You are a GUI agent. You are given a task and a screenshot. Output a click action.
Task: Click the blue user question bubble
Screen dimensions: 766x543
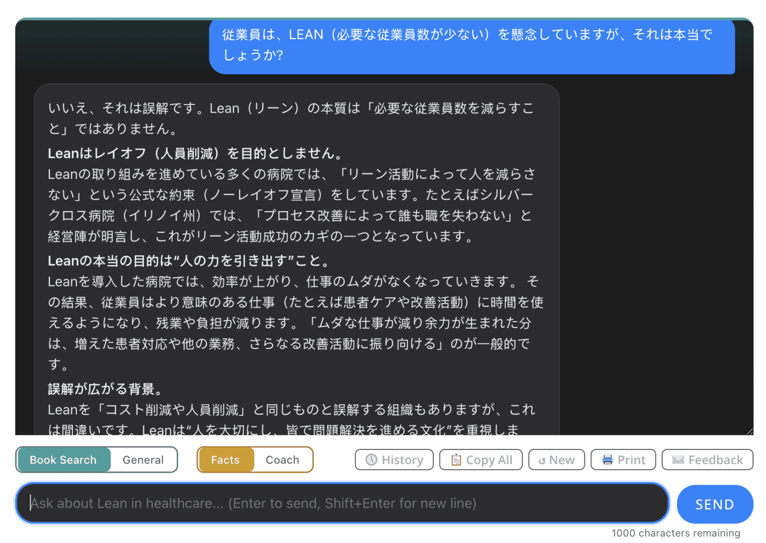[x=472, y=45]
